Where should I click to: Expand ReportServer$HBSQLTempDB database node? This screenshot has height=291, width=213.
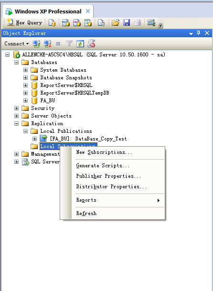pyautogui.click(x=26, y=93)
